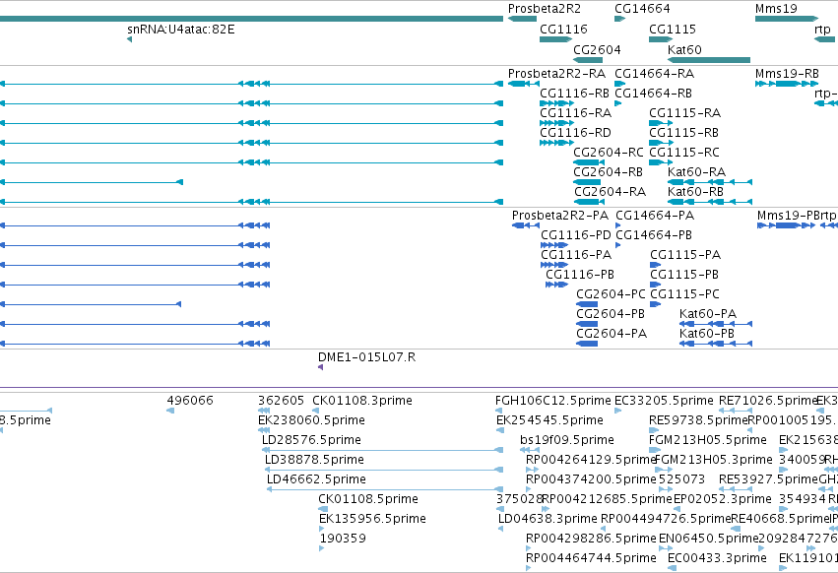Click the CG1116-PD protein label
Viewport: 838px width, 573px height.
click(x=576, y=235)
